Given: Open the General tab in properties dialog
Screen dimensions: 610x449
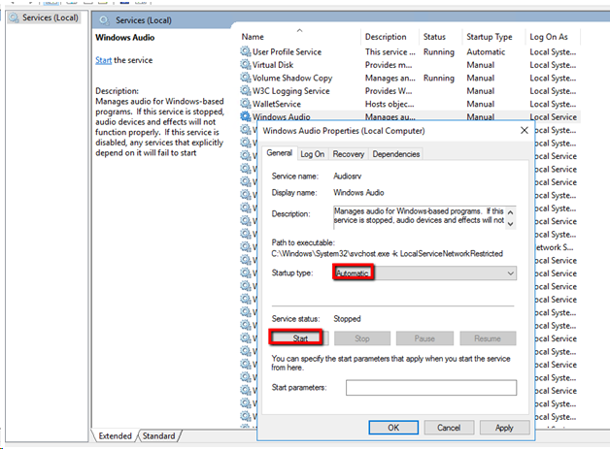Looking at the screenshot, I should click(x=280, y=153).
